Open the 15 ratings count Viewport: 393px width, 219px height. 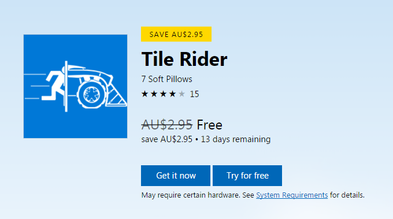point(194,94)
